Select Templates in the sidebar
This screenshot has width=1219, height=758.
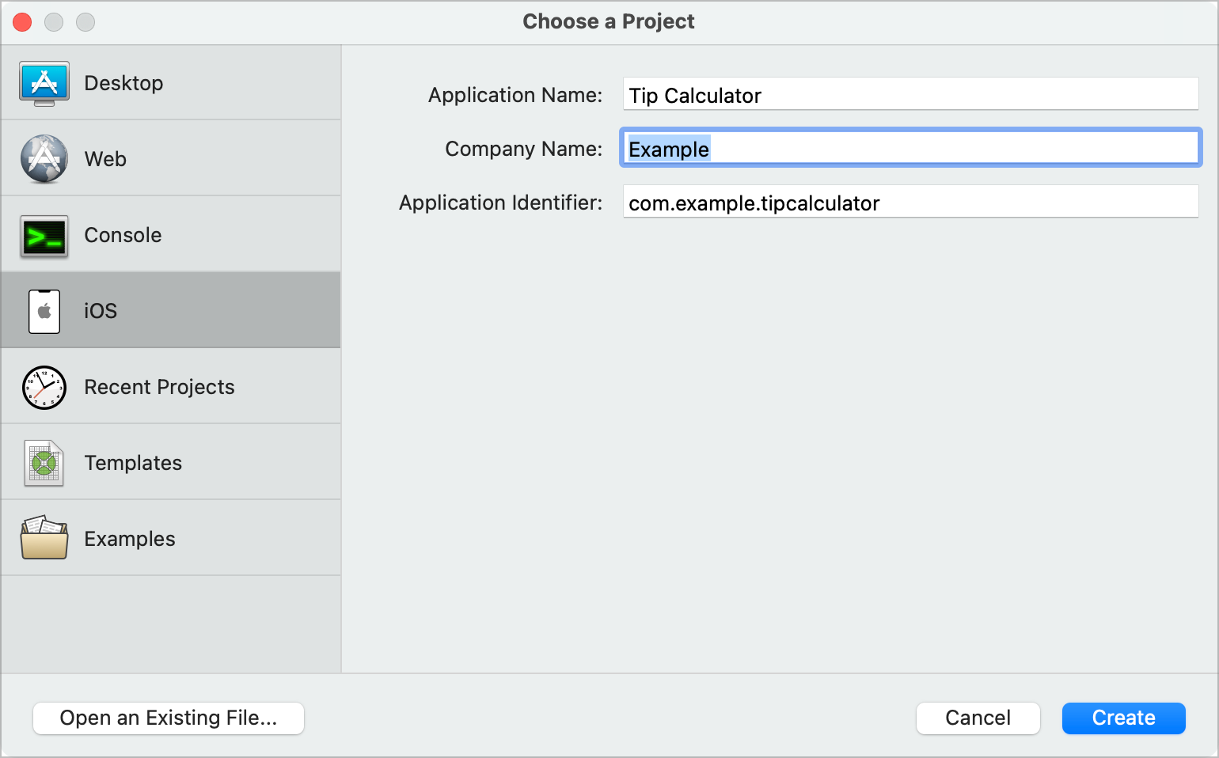[133, 463]
